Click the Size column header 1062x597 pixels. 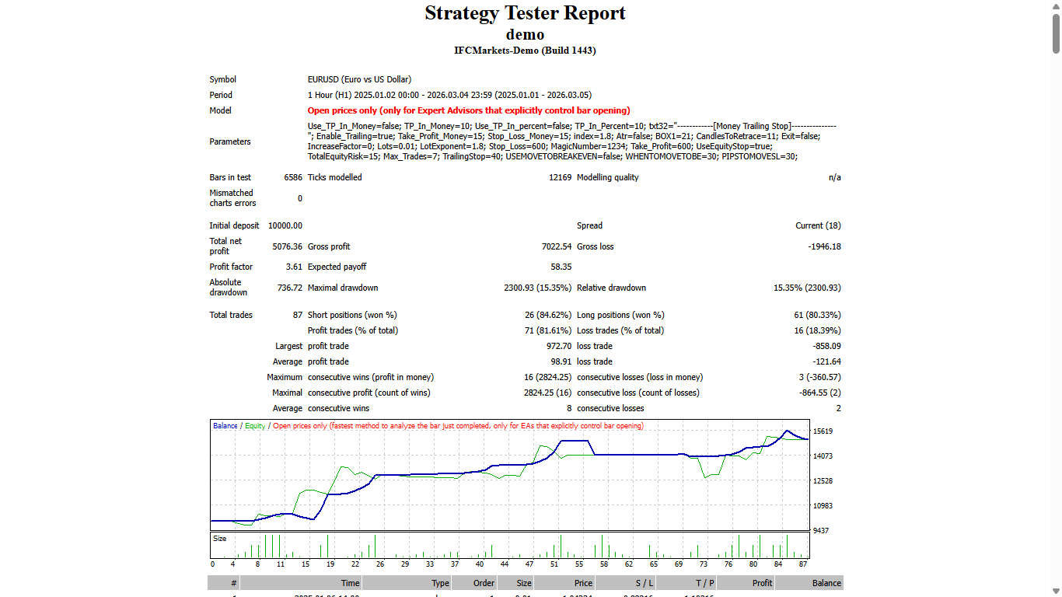coord(523,583)
